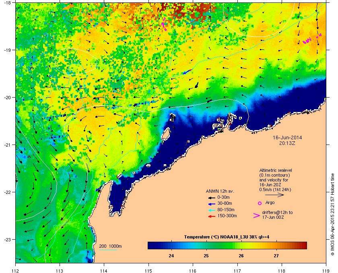
Task: Click the red 150-300m arrow legend icon
Action: (212, 216)
